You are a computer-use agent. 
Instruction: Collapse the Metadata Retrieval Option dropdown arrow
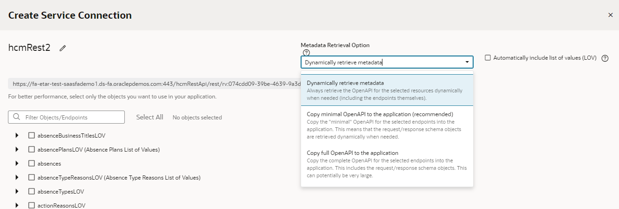467,62
